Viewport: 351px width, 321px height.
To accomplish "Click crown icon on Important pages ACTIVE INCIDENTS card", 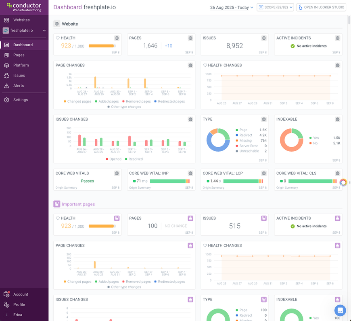I will pos(338,218).
